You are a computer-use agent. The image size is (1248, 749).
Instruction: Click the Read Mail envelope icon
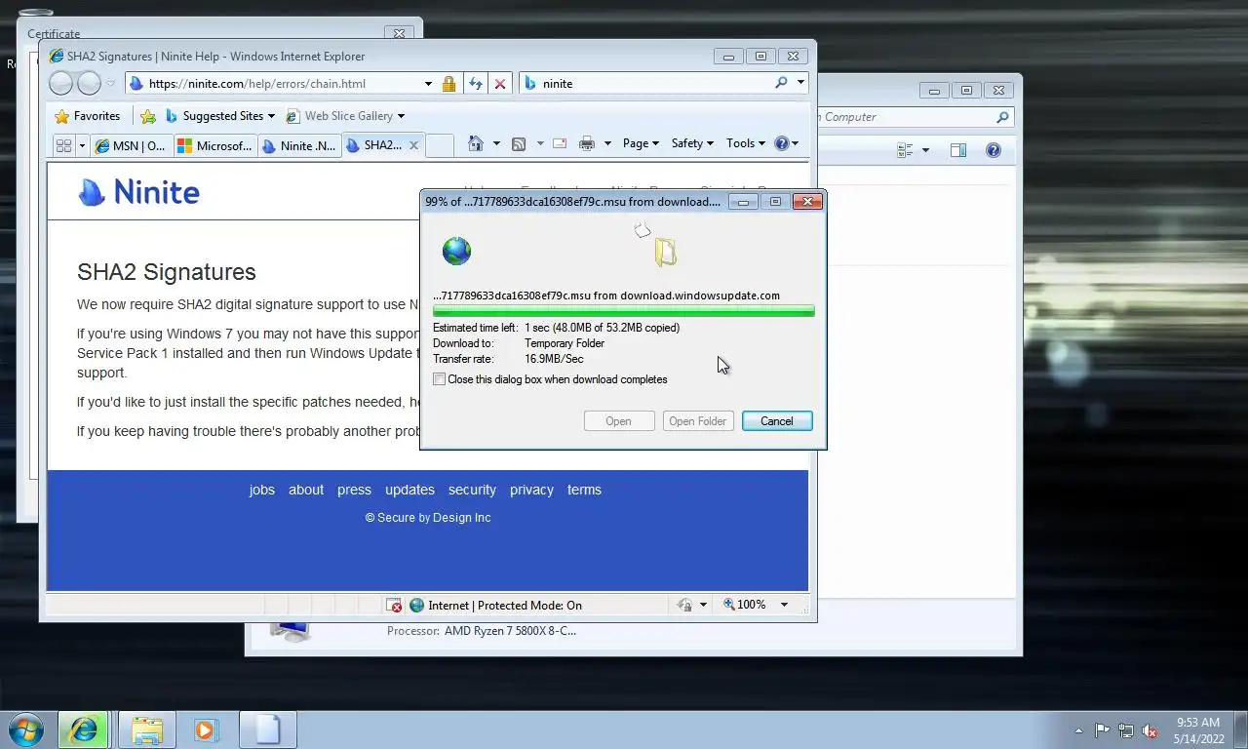pyautogui.click(x=560, y=143)
